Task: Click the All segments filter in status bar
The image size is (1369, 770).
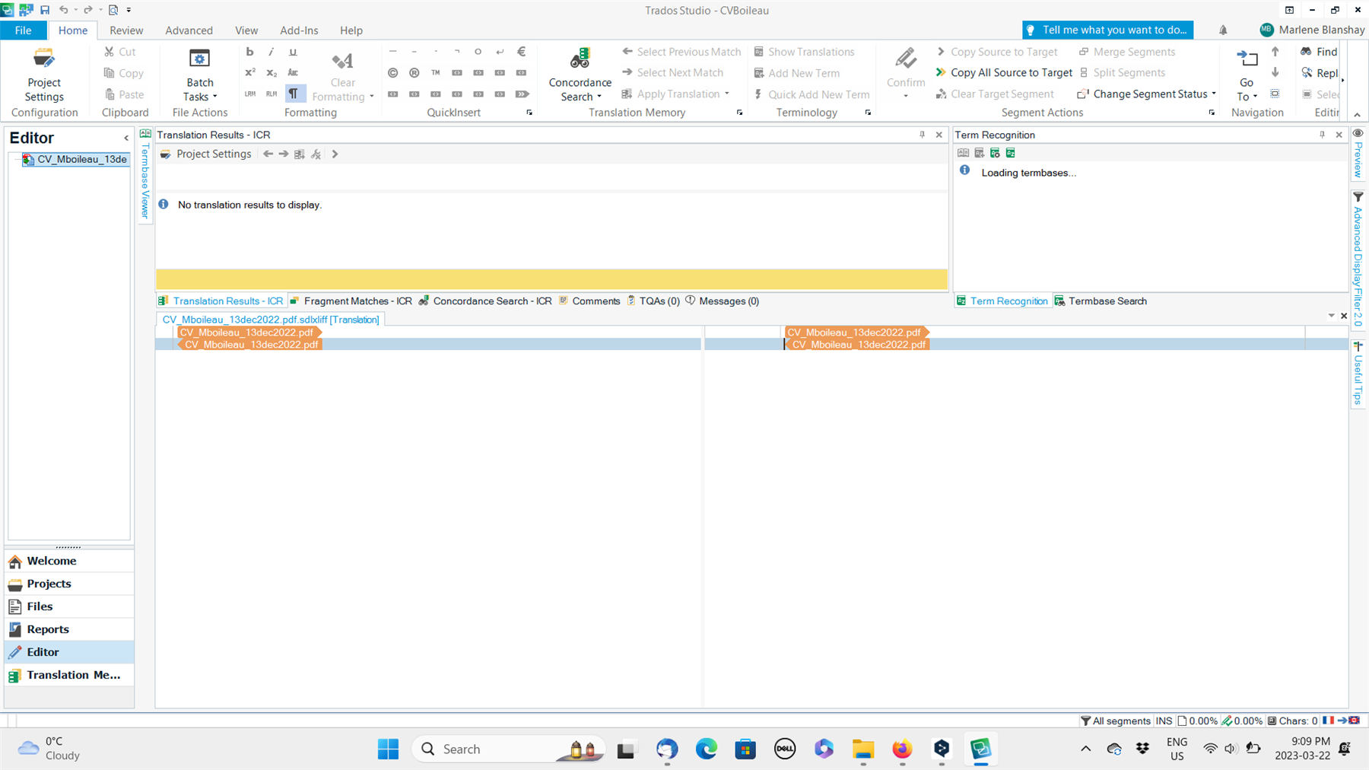Action: [1115, 721]
